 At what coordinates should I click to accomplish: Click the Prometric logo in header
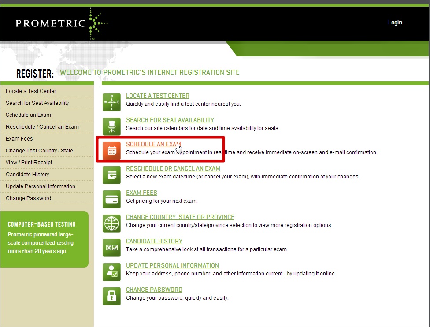(61, 23)
